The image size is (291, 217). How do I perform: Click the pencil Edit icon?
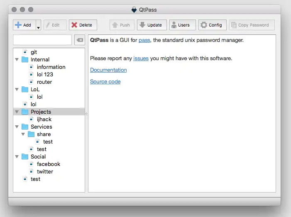[x=48, y=25]
